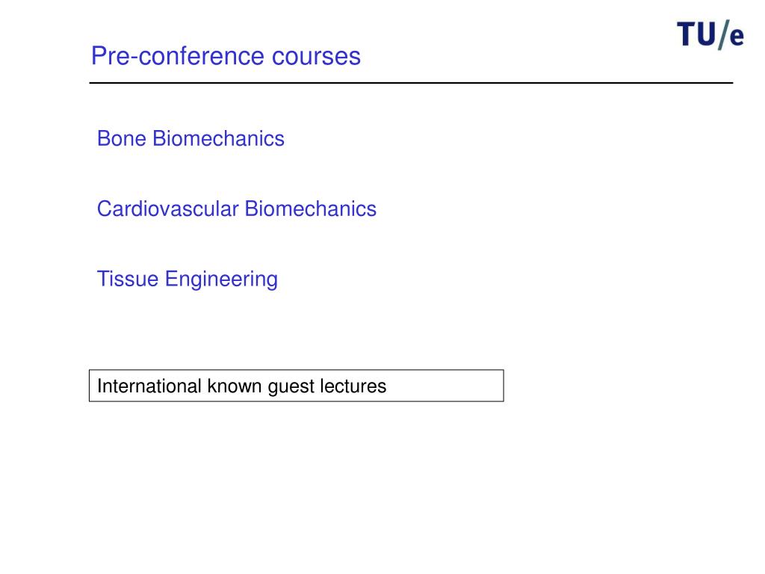Image resolution: width=765 pixels, height=574 pixels.
Task: Select the horizontal line under the title
Action: (x=411, y=83)
